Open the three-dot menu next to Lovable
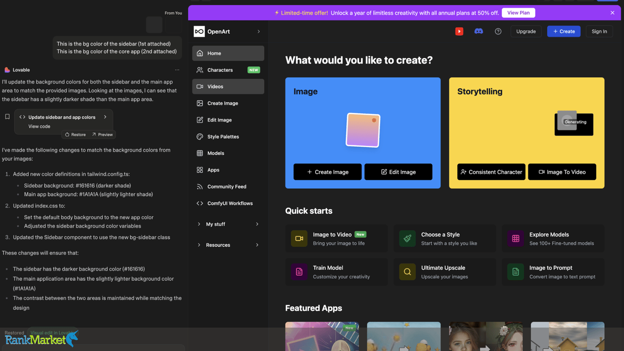 coord(177,70)
